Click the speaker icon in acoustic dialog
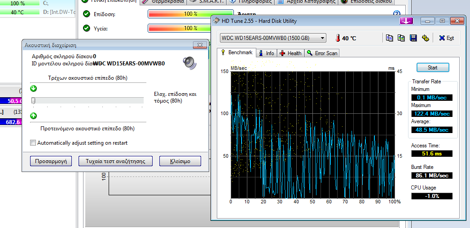The image size is (470, 228). [189, 63]
